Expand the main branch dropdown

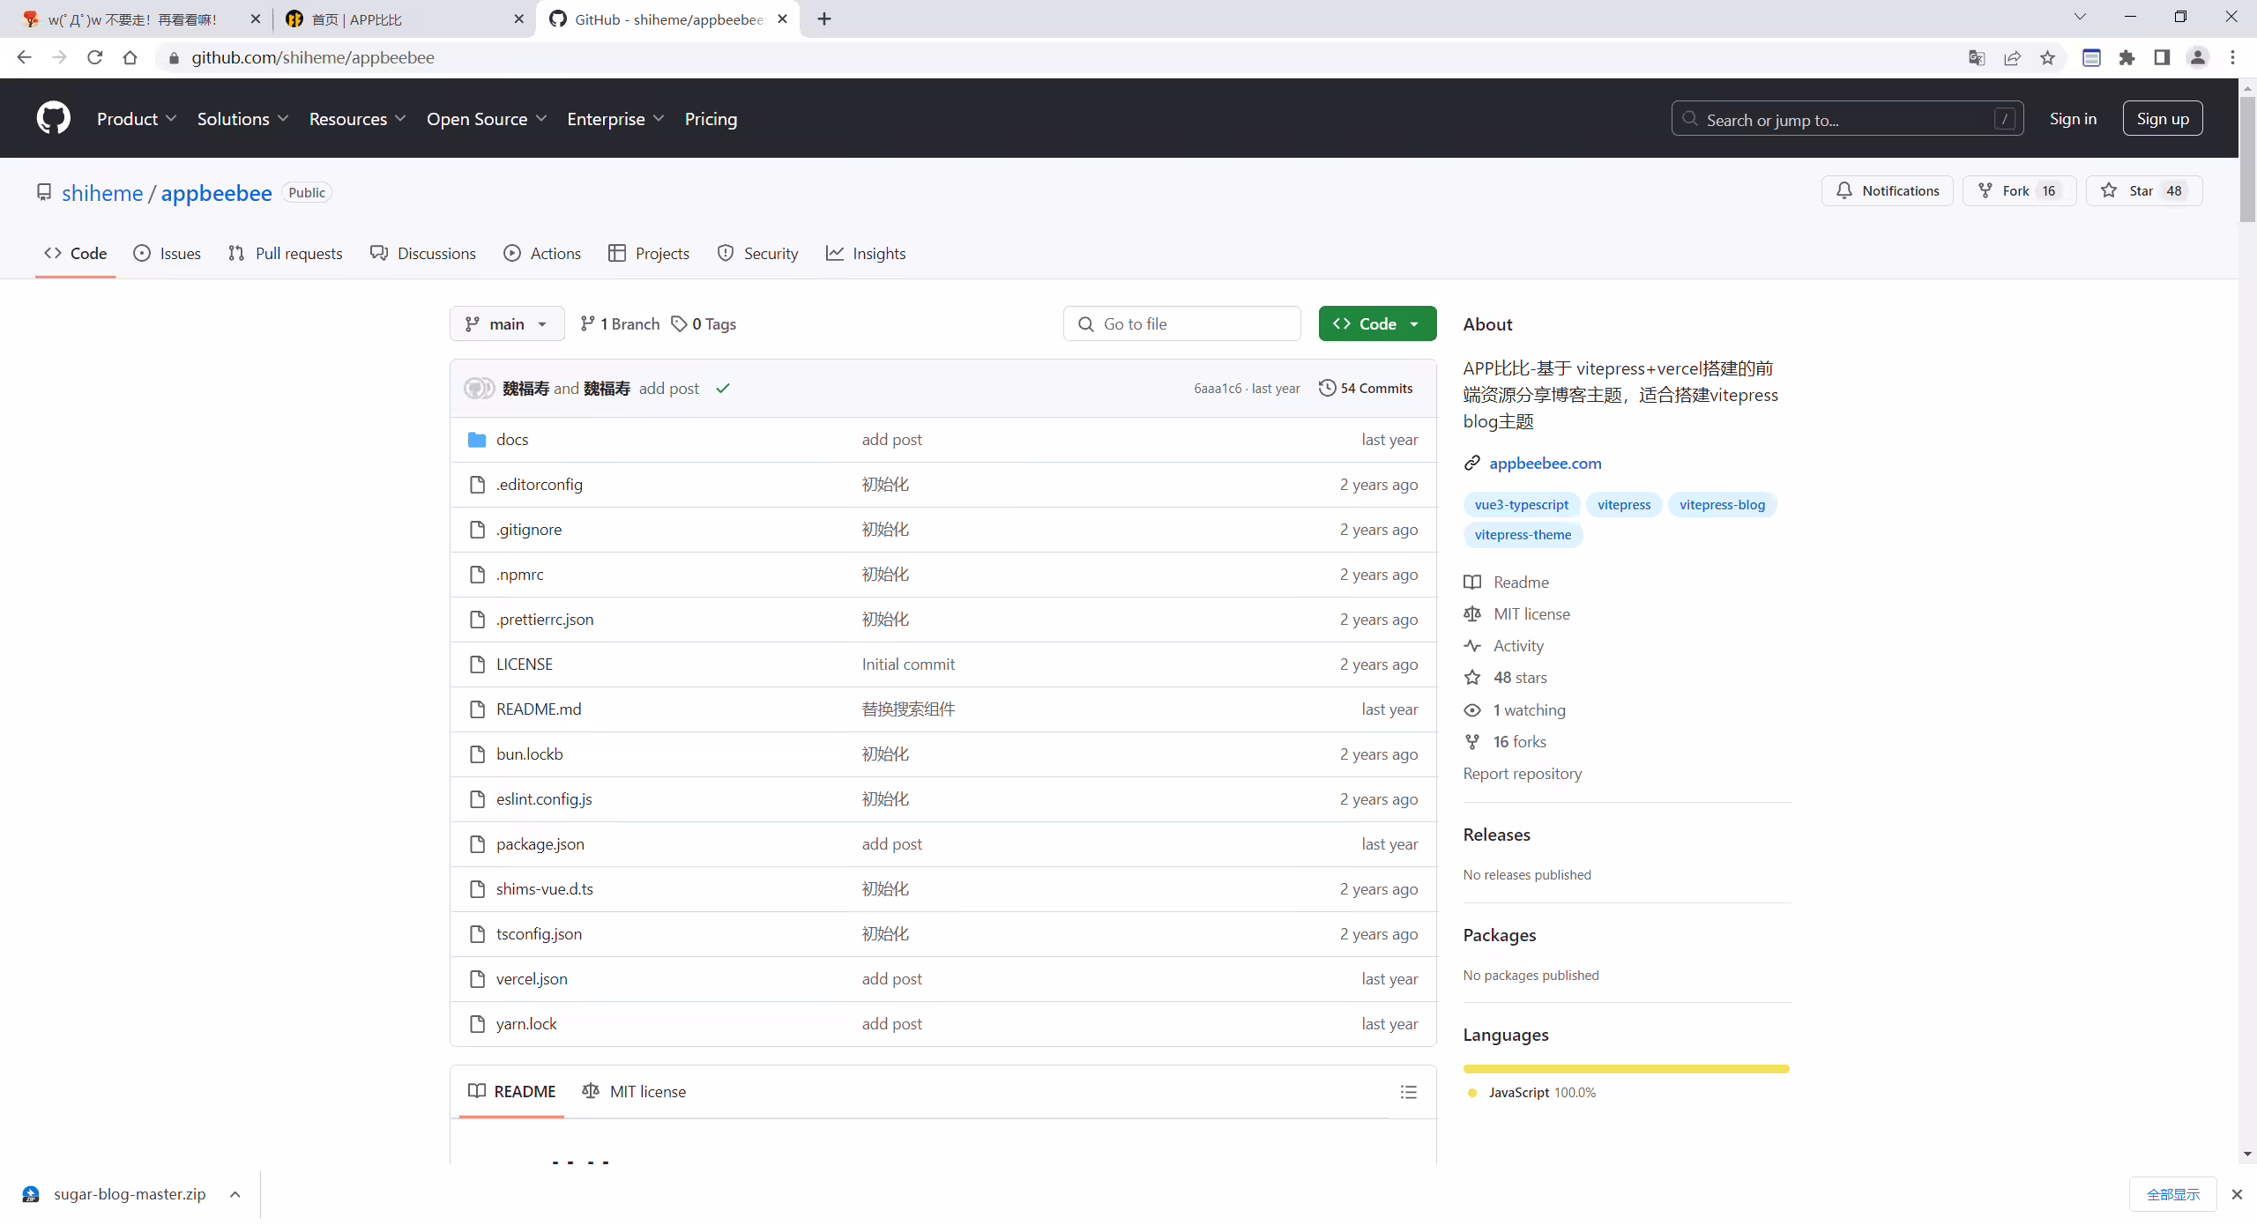pyautogui.click(x=507, y=324)
